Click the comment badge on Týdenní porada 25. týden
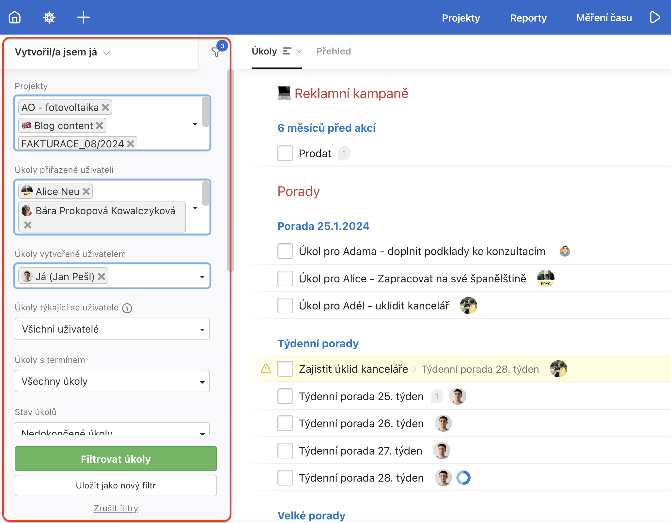Image resolution: width=671 pixels, height=523 pixels. coord(437,396)
